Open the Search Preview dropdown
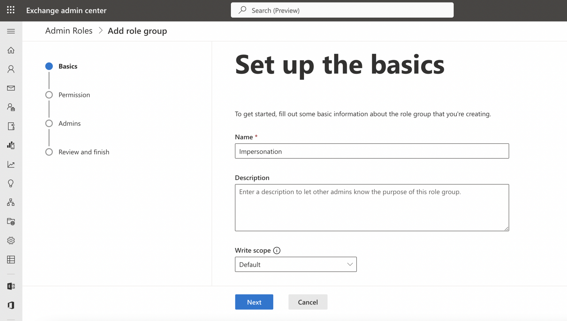This screenshot has height=321, width=567. (x=342, y=10)
